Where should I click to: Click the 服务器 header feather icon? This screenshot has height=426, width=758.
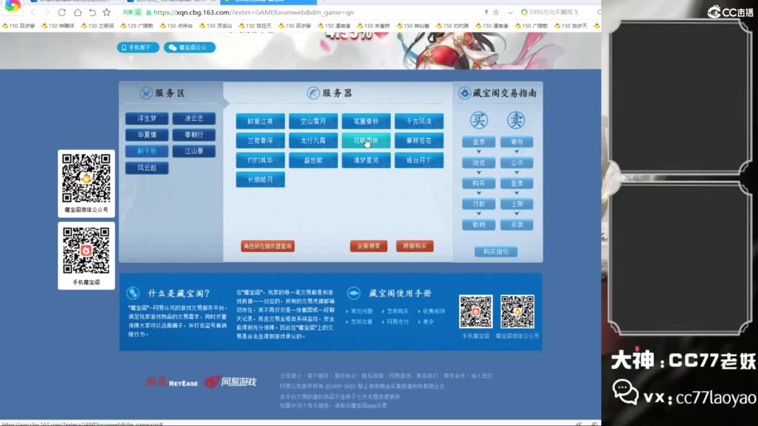(x=313, y=93)
